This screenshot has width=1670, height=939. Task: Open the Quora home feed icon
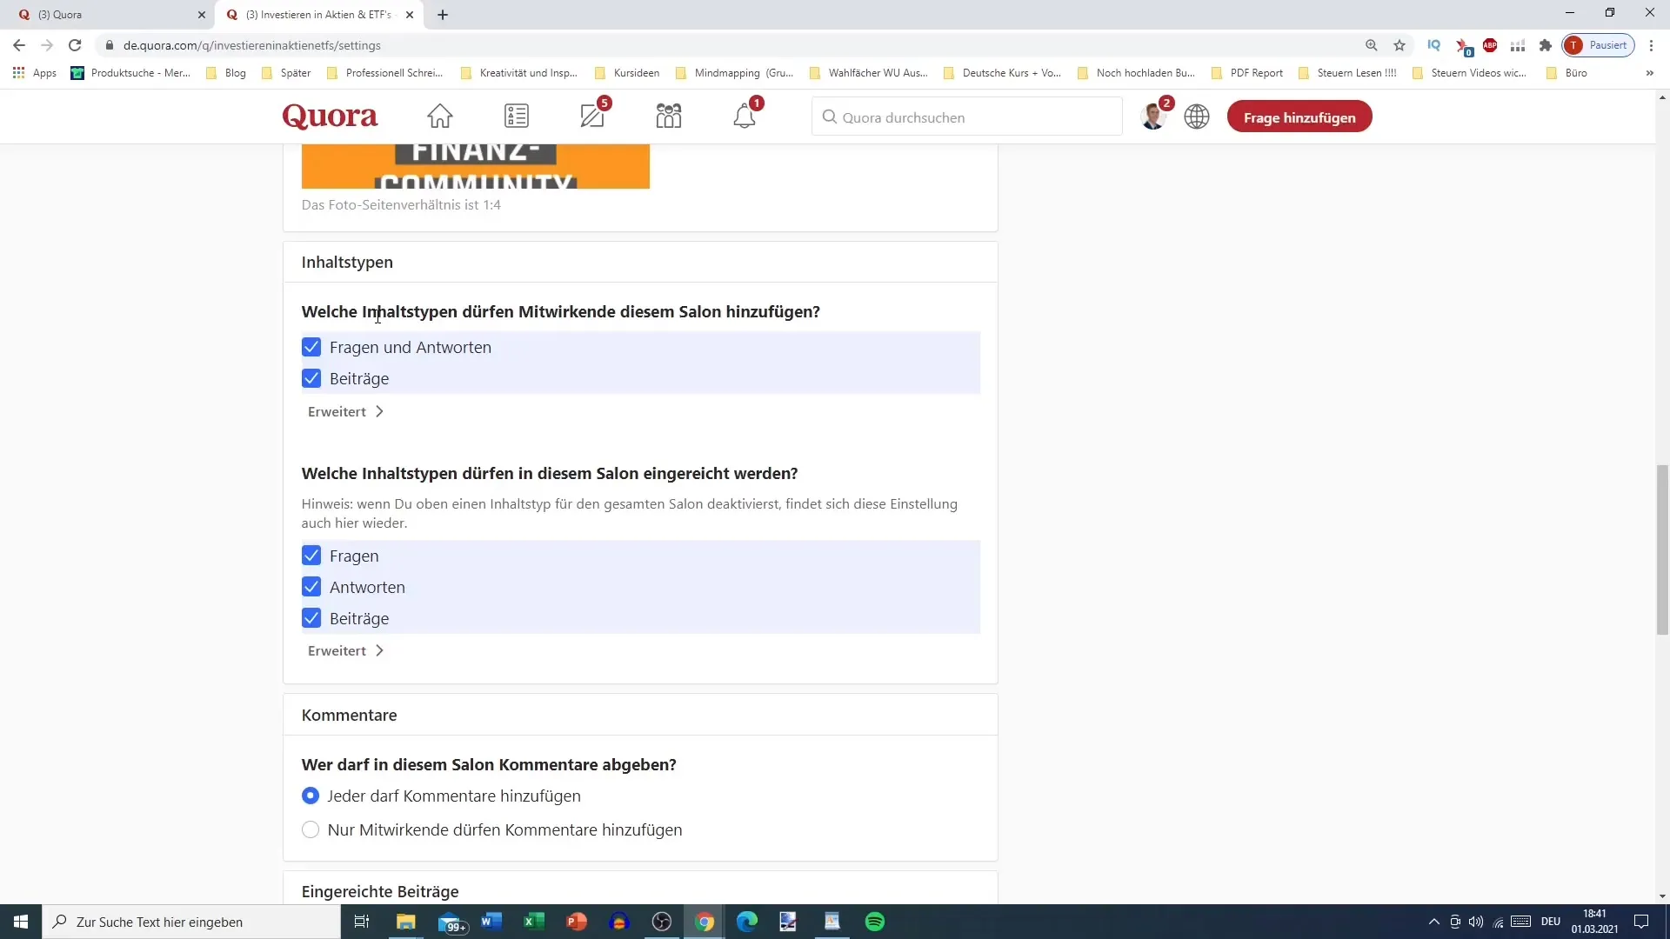pos(440,117)
